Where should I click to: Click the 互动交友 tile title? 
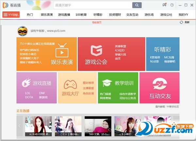pyautogui.click(x=160, y=96)
